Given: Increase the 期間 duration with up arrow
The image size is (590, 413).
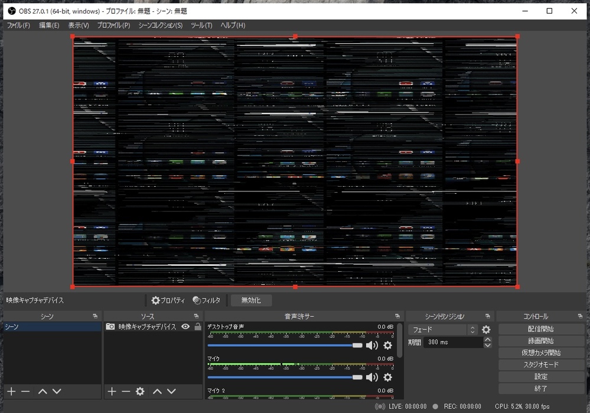Looking at the screenshot, I should tap(488, 339).
